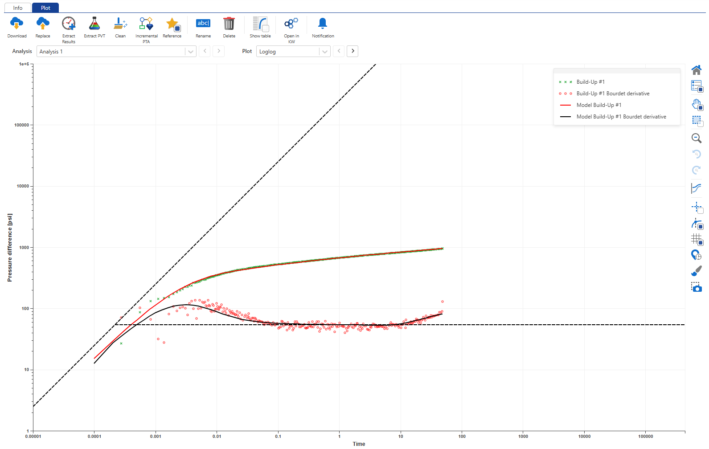Screen dimensions: 709x449
Task: Zoom out using magnifier icon
Action: tap(697, 138)
